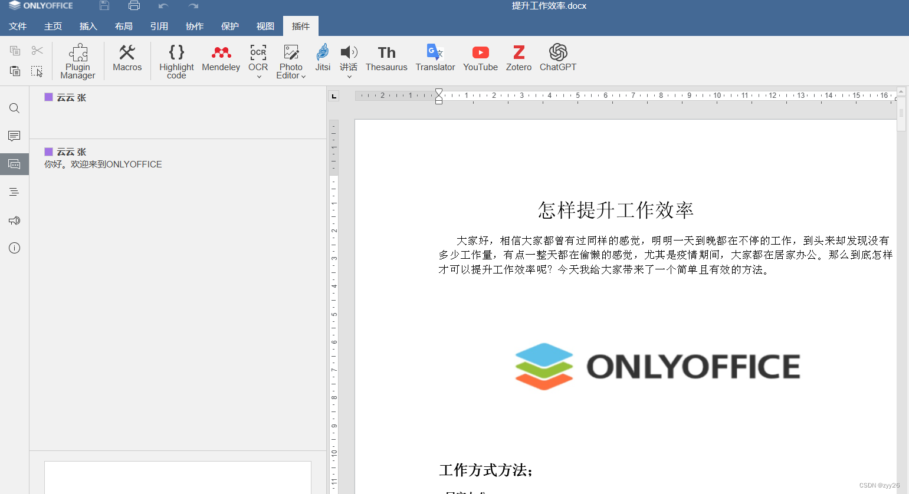Open the feedback megaphone icon
909x494 pixels.
(15, 220)
